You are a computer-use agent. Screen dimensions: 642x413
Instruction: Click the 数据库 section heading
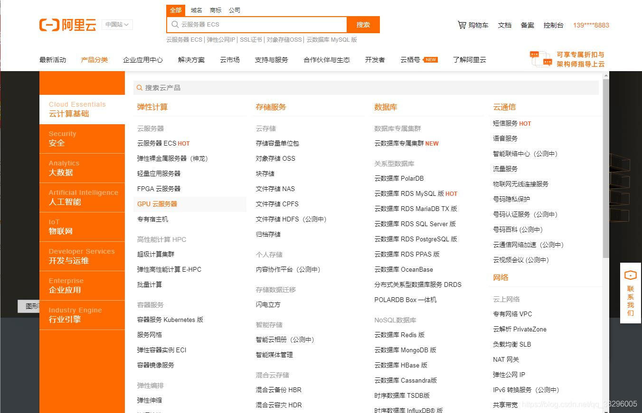pos(386,107)
